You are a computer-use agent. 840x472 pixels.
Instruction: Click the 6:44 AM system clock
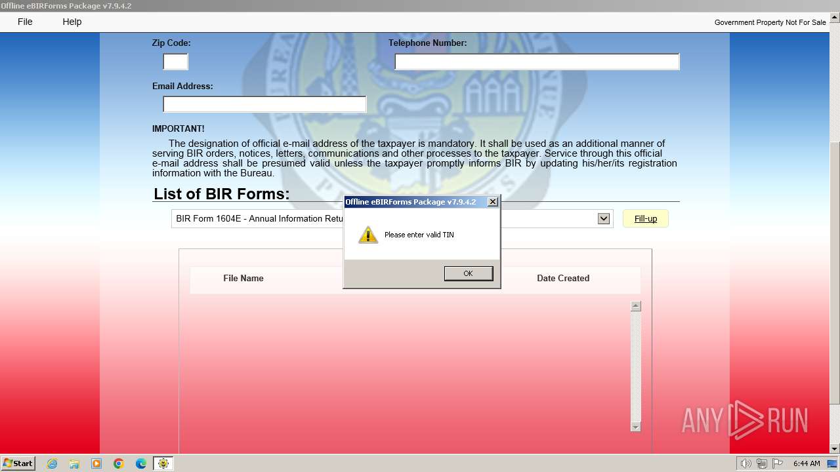[x=807, y=463]
